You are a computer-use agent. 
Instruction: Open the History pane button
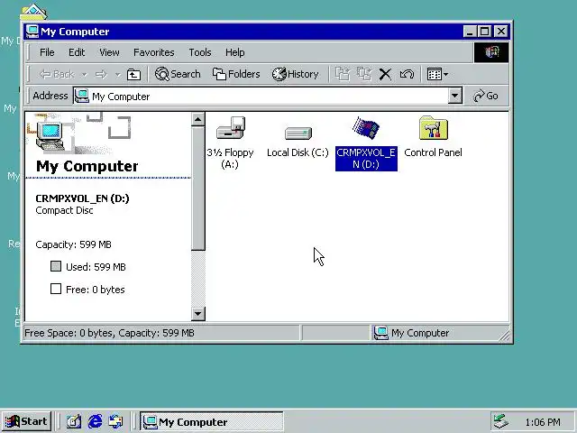[x=295, y=74]
